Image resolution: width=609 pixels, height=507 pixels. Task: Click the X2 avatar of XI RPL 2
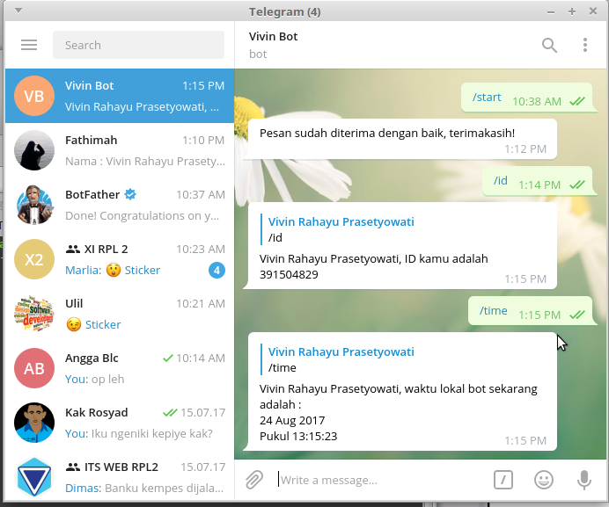(x=34, y=259)
